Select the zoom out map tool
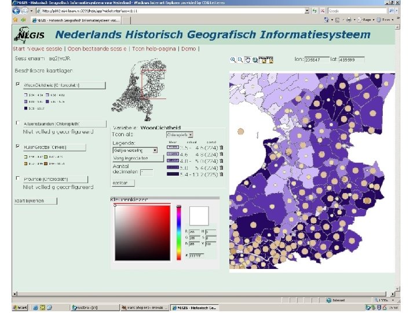The width and height of the screenshot is (417, 313). [x=240, y=60]
